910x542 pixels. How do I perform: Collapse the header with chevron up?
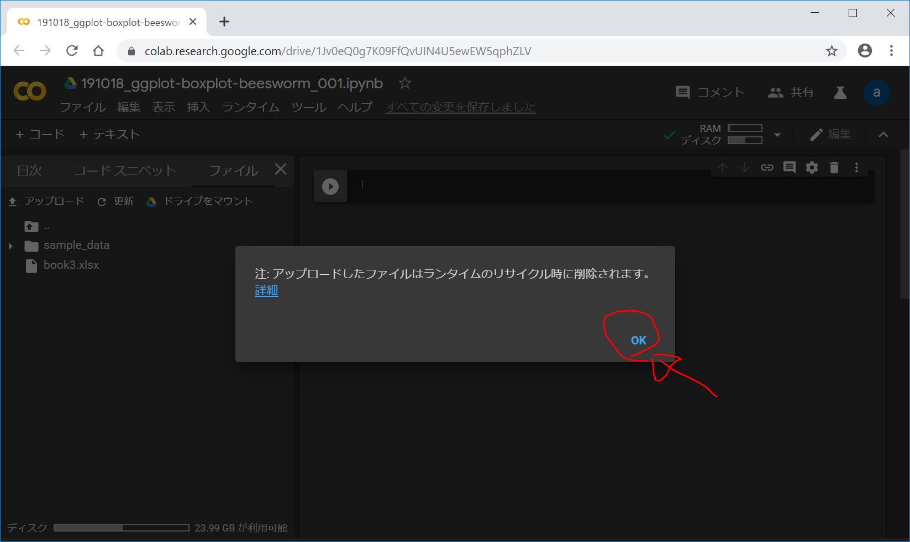pyautogui.click(x=883, y=135)
